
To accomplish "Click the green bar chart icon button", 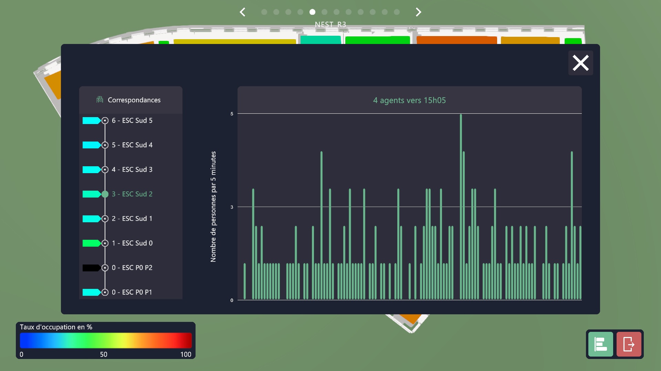I will pos(600,344).
